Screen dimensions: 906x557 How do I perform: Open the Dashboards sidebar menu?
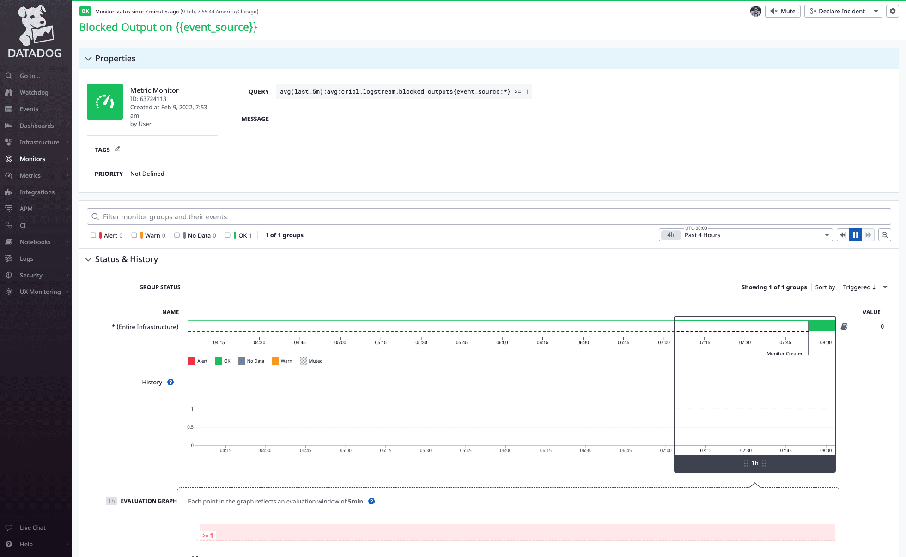(36, 126)
